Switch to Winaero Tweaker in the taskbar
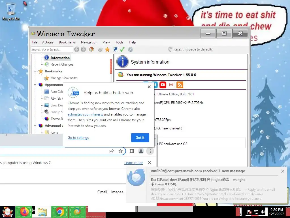This screenshot has width=290, height=218. click(x=77, y=212)
